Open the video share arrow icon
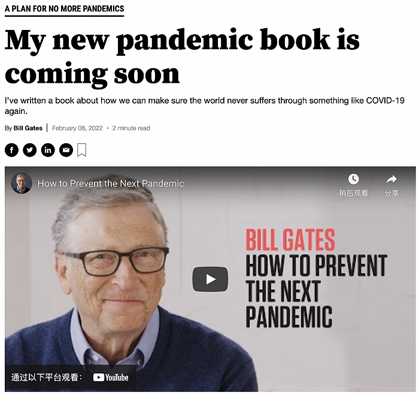Screen dimensions: 419x395 point(391,179)
